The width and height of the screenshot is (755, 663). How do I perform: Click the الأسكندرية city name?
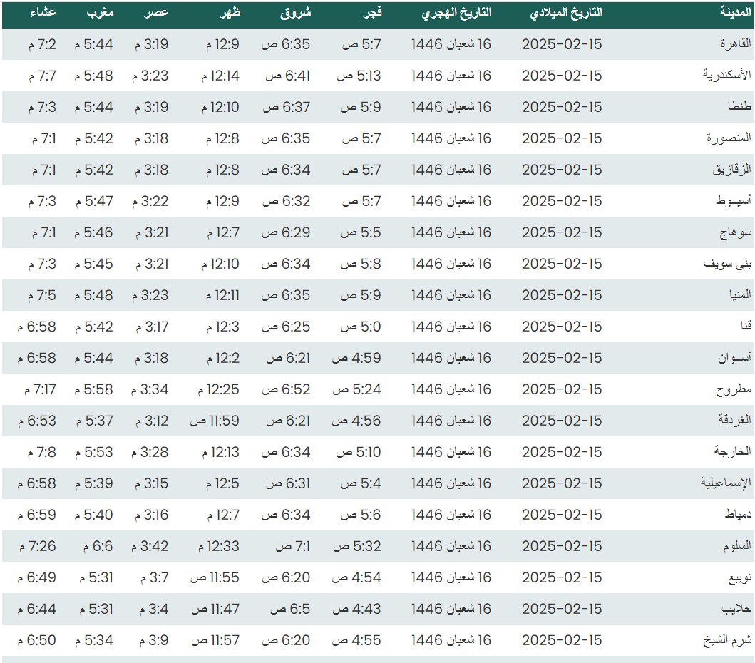[x=727, y=76]
